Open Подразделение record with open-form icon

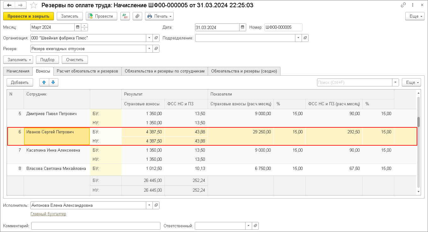(305, 38)
